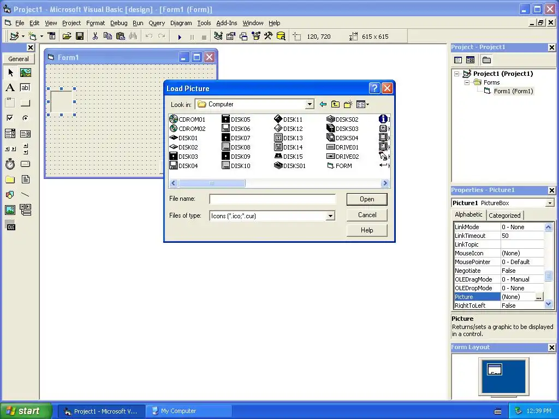559x419 pixels.
Task: Open the Toolbox toolbar icon
Action: tap(269, 37)
